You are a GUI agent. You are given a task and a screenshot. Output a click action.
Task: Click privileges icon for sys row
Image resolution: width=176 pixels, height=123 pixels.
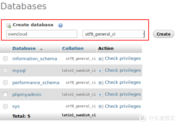point(101,107)
